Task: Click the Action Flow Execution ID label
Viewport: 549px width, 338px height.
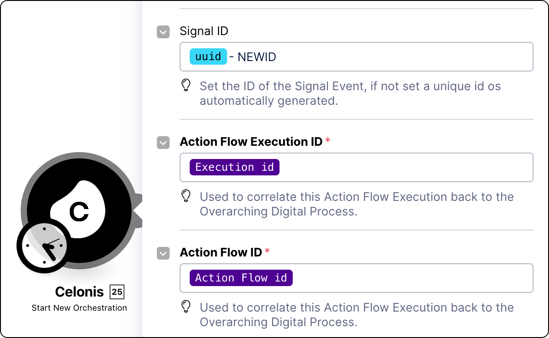Action: [x=251, y=142]
